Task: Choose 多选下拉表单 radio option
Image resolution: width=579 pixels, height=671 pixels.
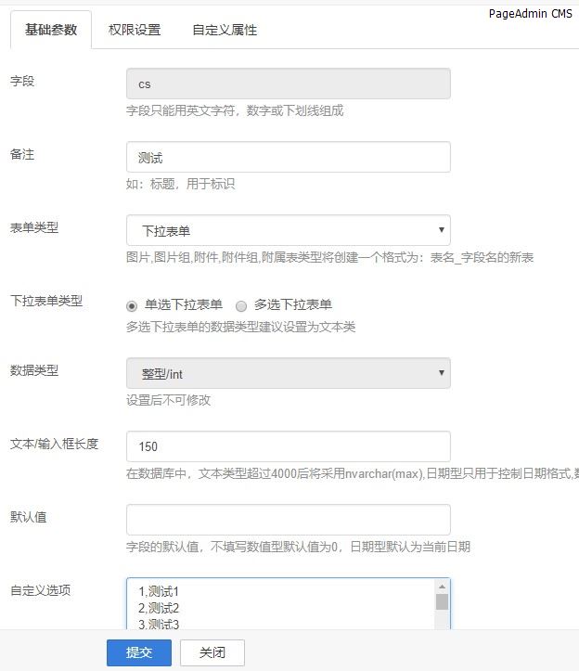Action: click(x=241, y=306)
